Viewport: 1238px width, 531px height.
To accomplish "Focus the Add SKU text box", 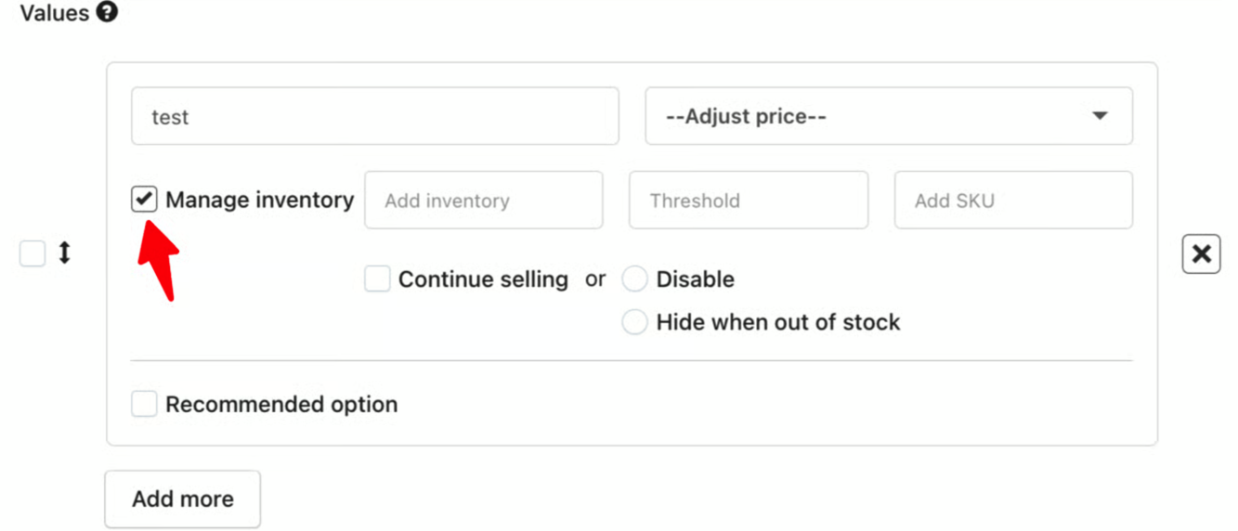I will [1012, 200].
